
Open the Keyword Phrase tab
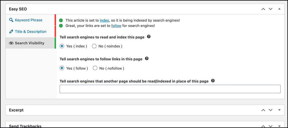[x=30, y=20]
